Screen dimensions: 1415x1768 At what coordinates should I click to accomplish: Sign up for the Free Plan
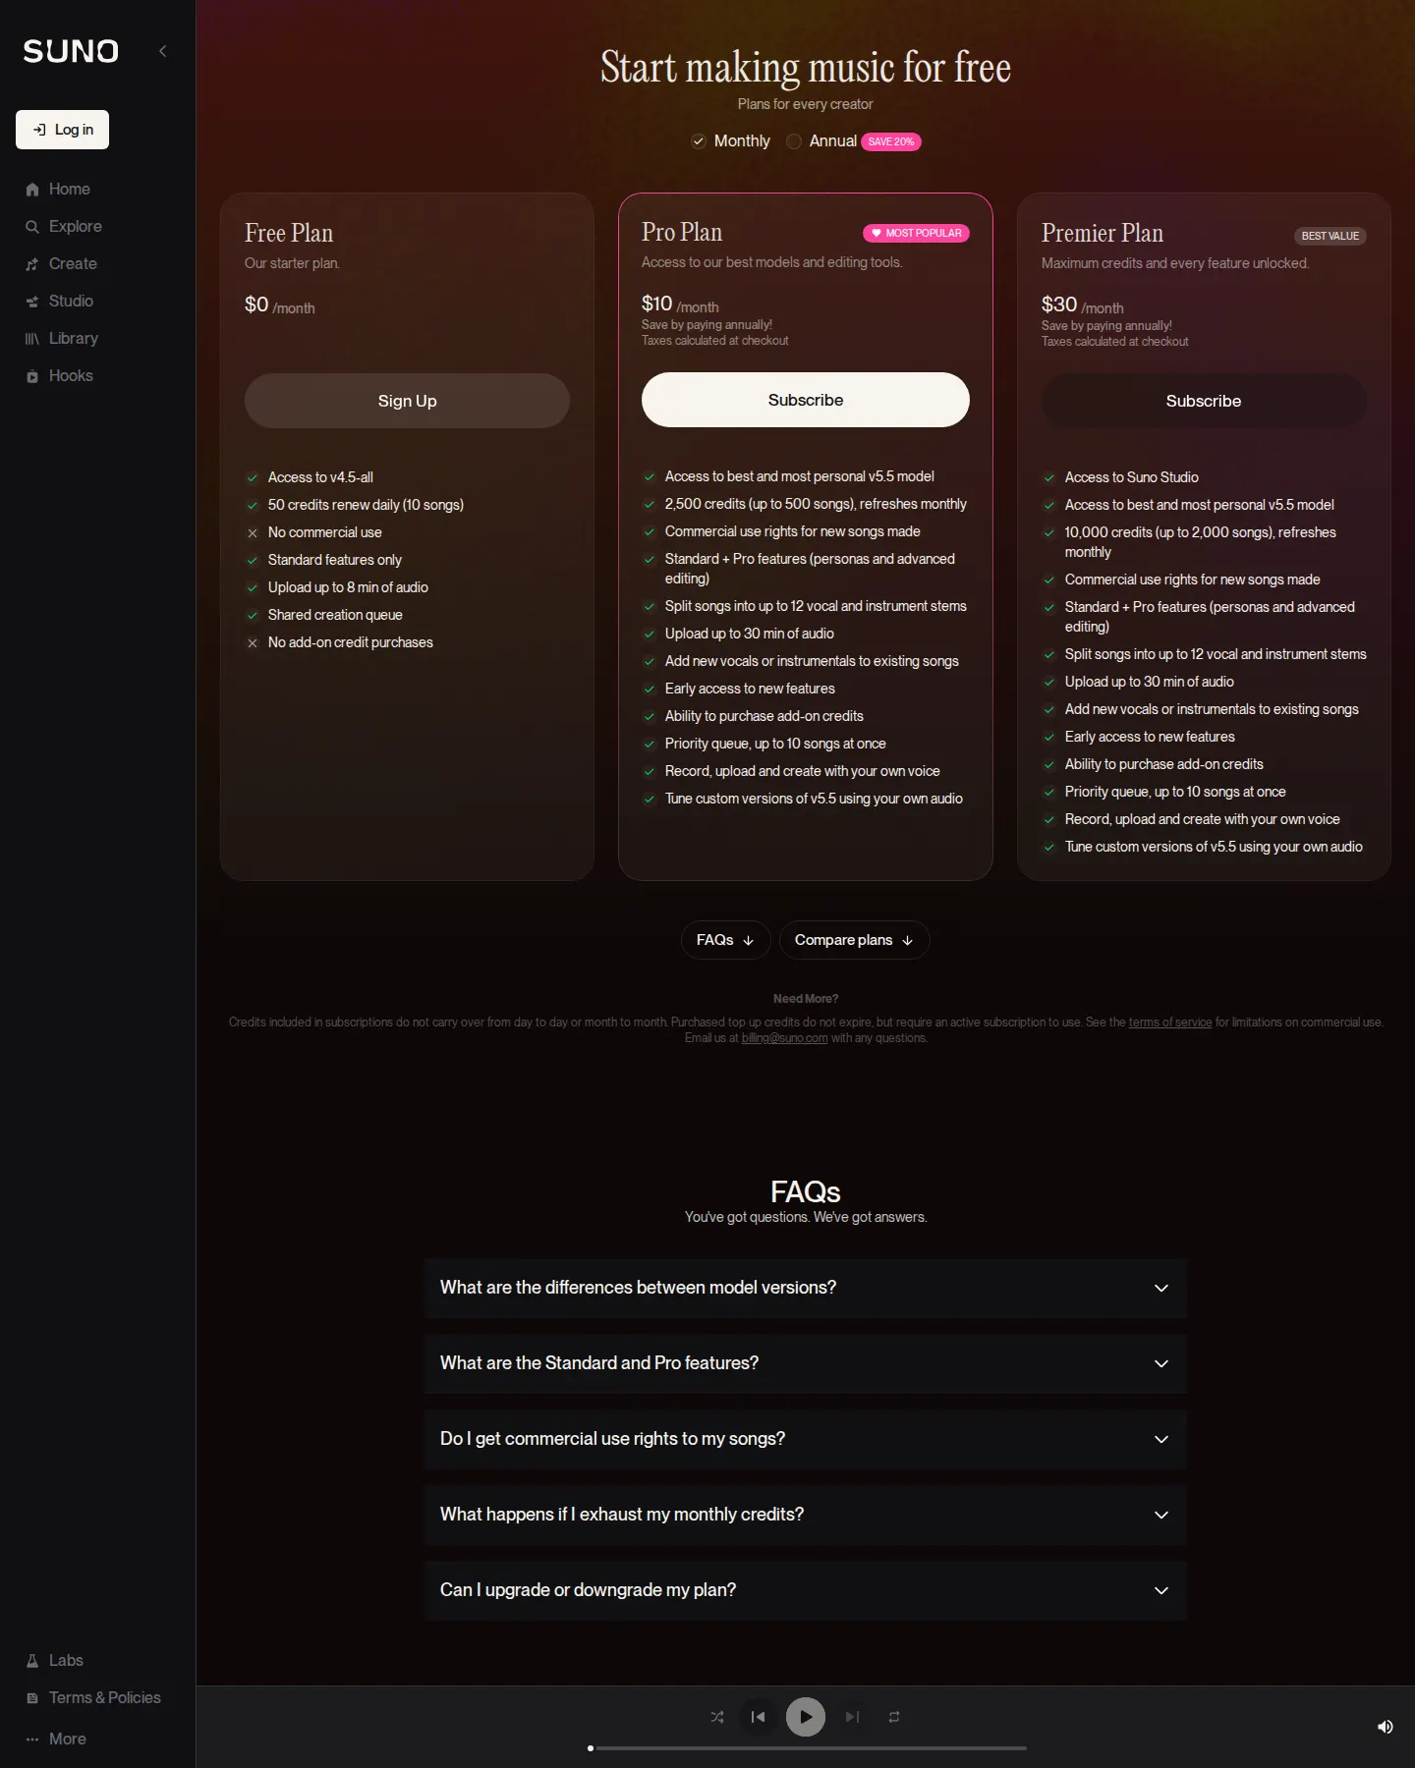pyautogui.click(x=407, y=401)
